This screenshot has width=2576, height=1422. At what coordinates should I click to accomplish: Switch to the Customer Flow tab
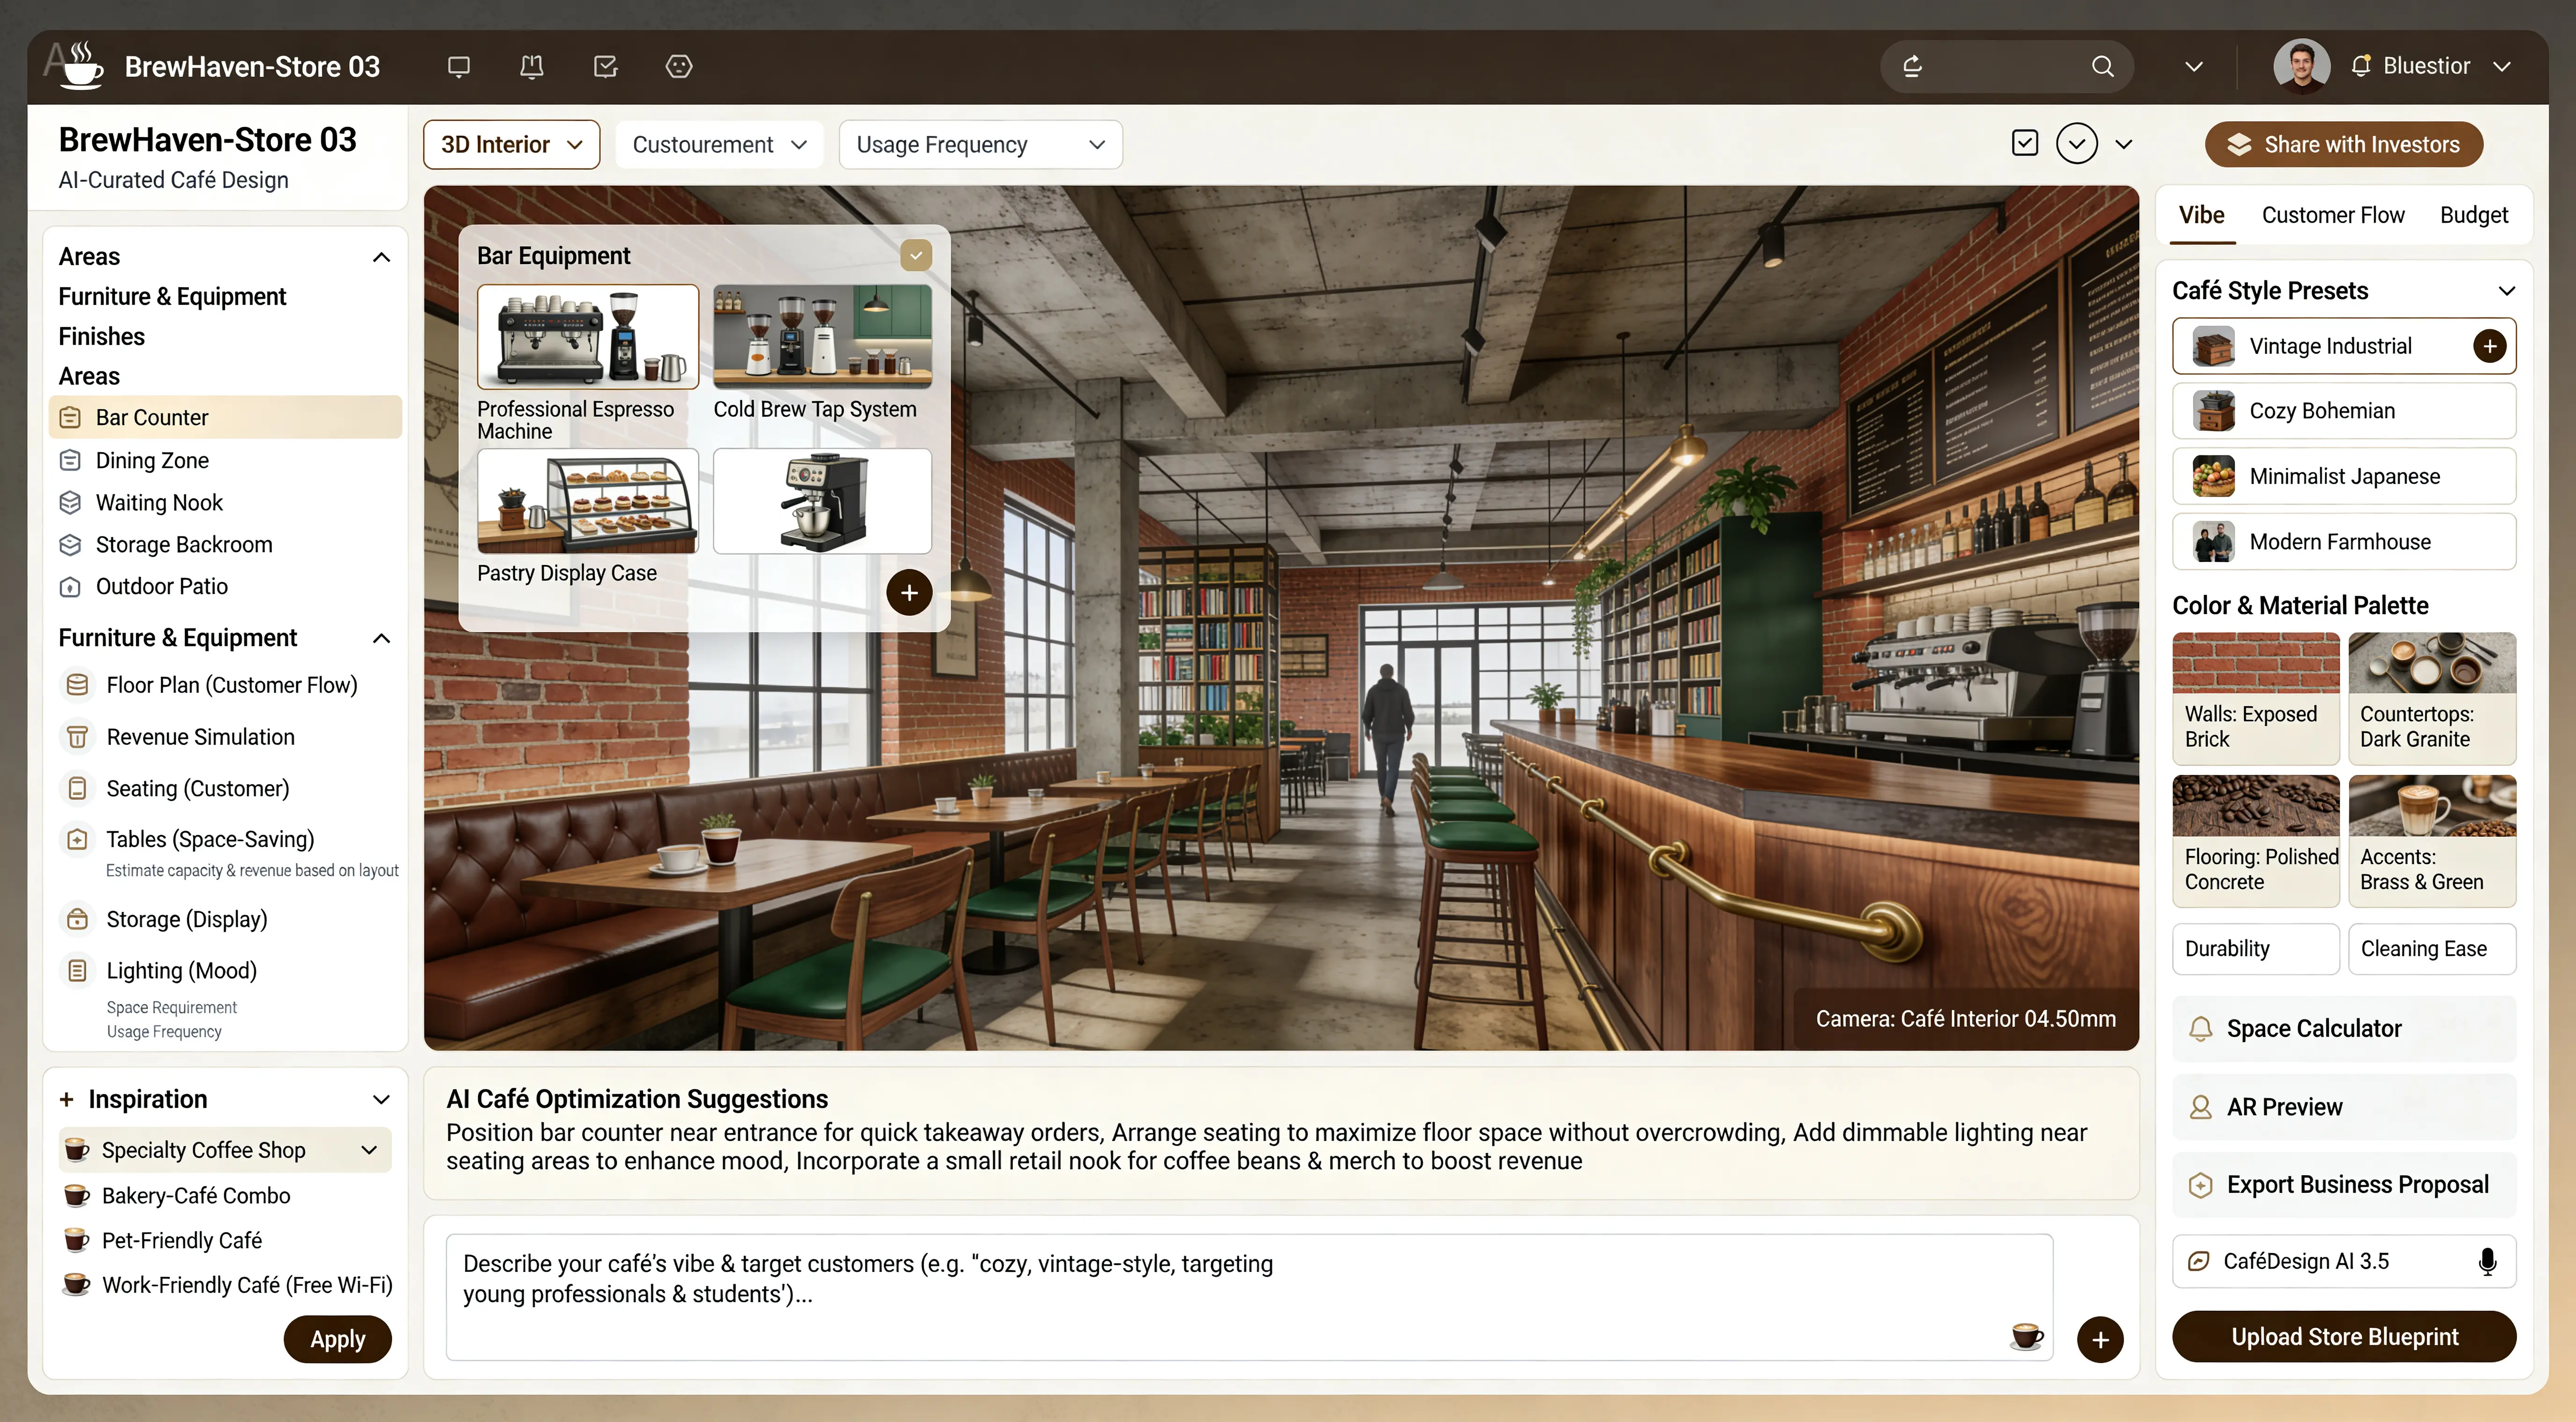(2334, 214)
